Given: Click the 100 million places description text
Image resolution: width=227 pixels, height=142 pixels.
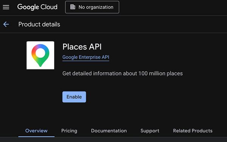Looking at the screenshot, I should pyautogui.click(x=123, y=73).
